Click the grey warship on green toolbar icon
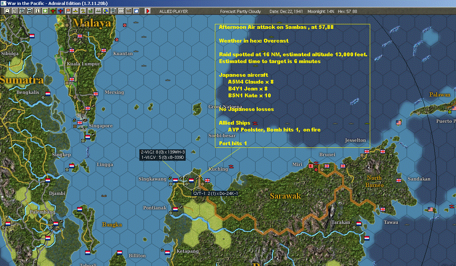The height and width of the screenshot is (266, 456). point(98,11)
